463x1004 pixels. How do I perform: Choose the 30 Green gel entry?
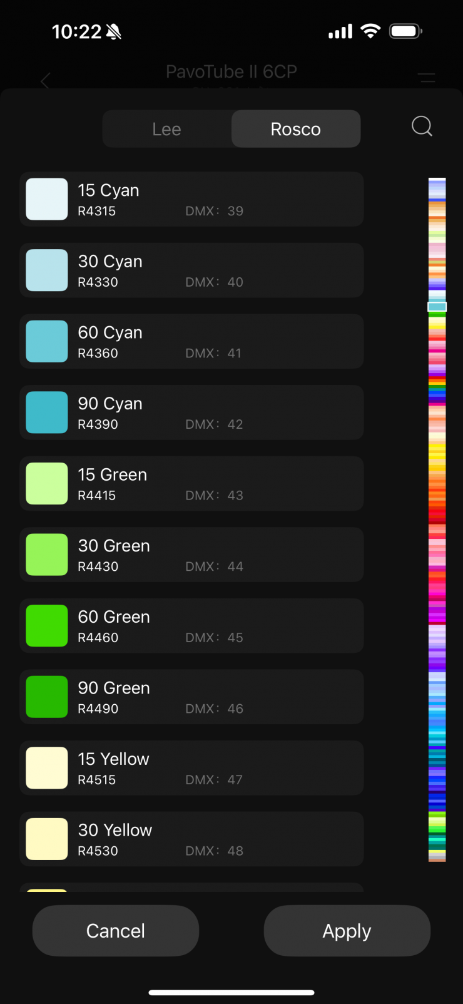pyautogui.click(x=191, y=555)
